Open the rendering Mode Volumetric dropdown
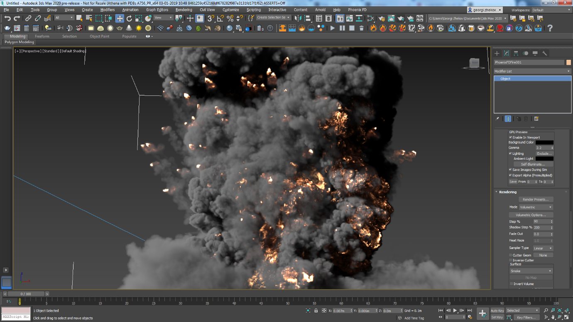This screenshot has width=573, height=322. tap(536, 207)
